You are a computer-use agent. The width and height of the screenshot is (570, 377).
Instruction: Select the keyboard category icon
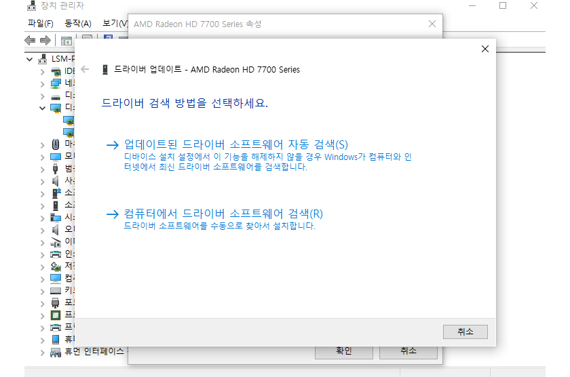point(56,291)
